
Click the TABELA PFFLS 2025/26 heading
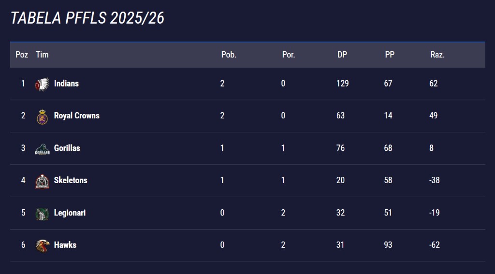[x=87, y=18]
